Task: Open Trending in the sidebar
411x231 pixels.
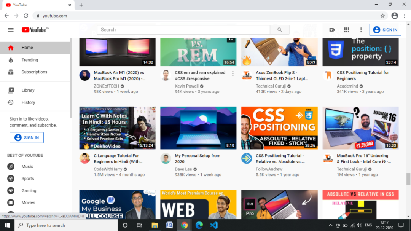Action: point(35,60)
